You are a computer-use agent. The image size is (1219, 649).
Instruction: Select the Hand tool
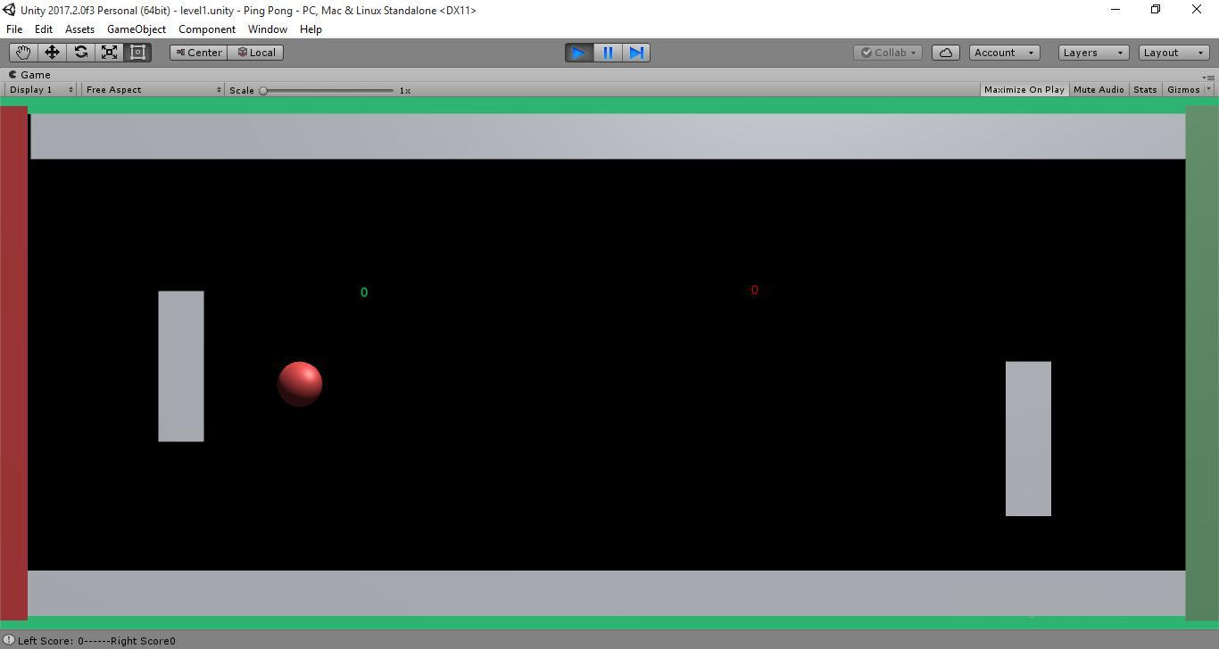click(x=23, y=53)
